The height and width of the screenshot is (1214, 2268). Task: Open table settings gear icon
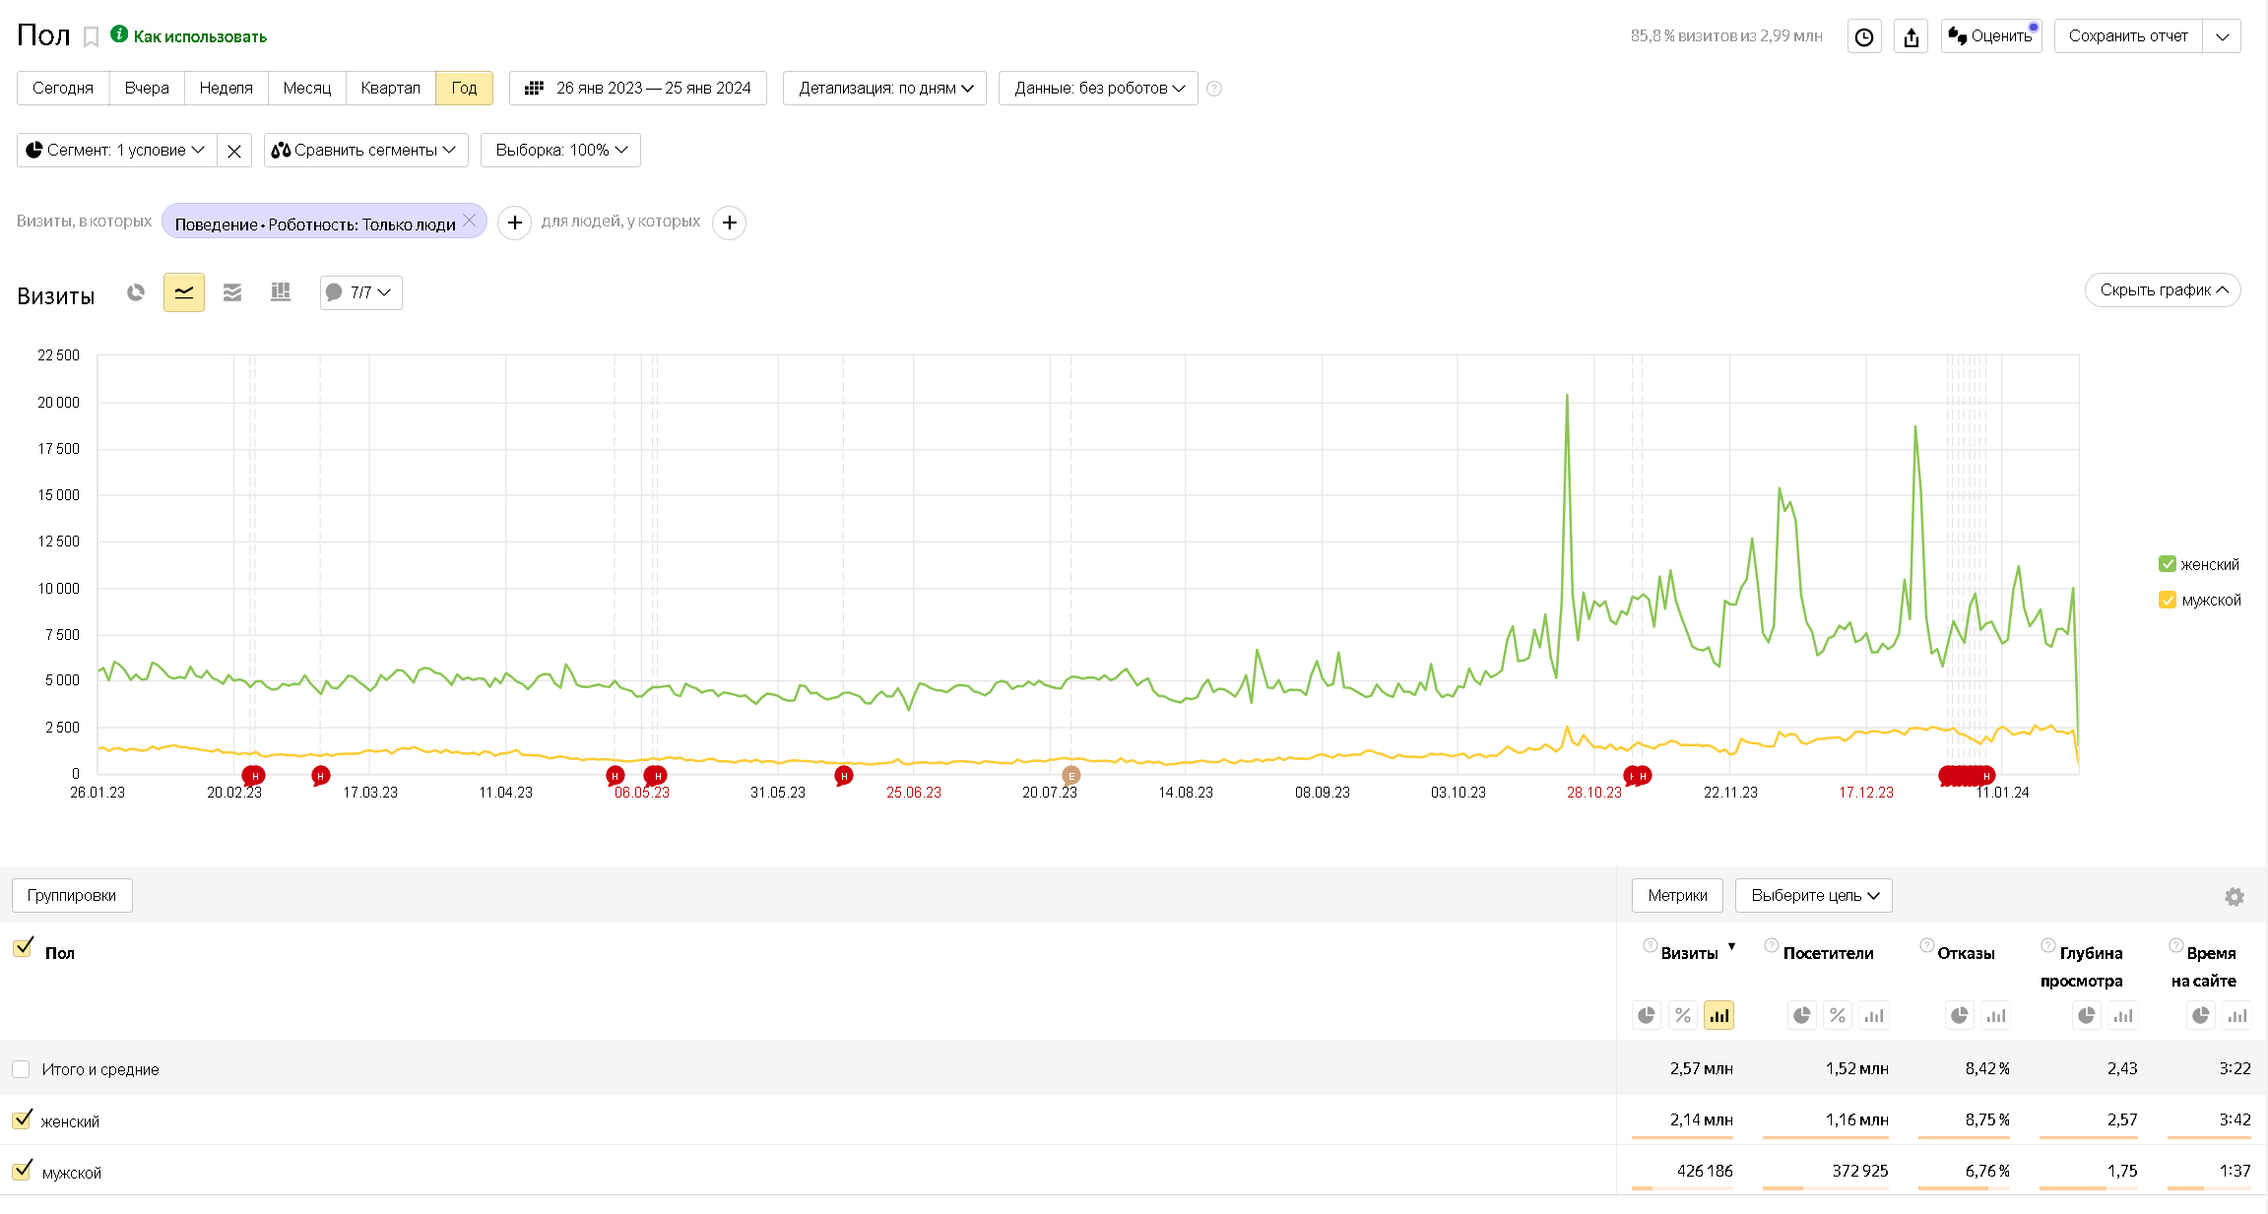pos(2234,897)
